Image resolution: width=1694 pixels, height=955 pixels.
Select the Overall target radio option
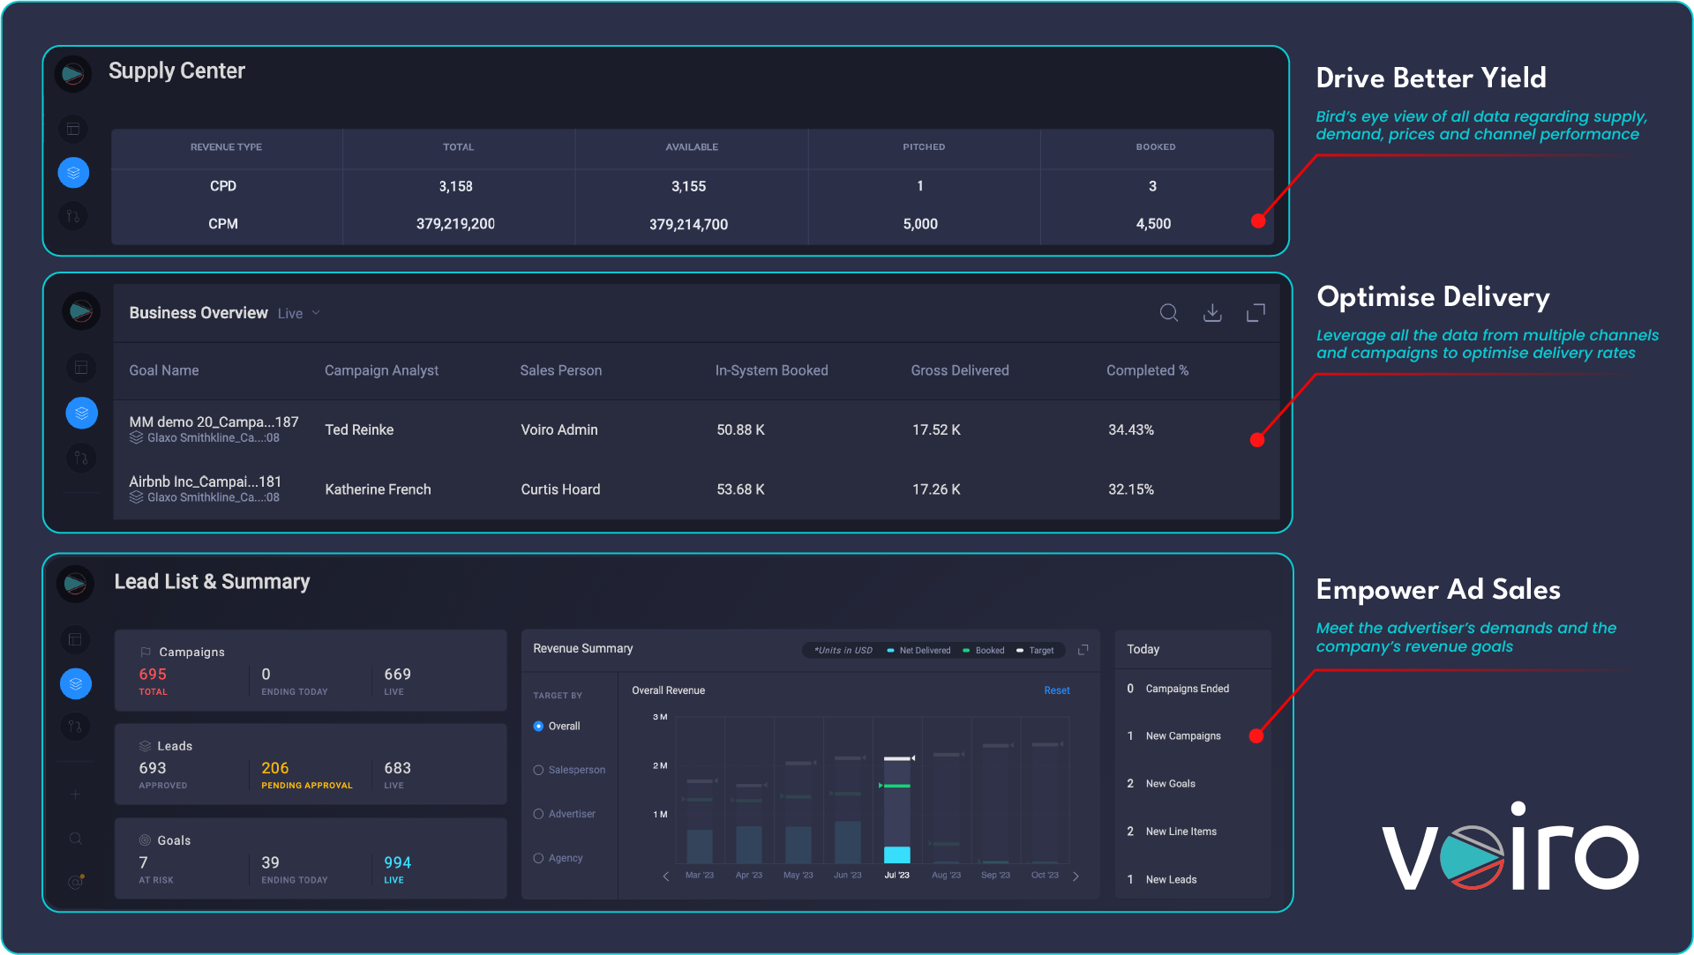(557, 727)
